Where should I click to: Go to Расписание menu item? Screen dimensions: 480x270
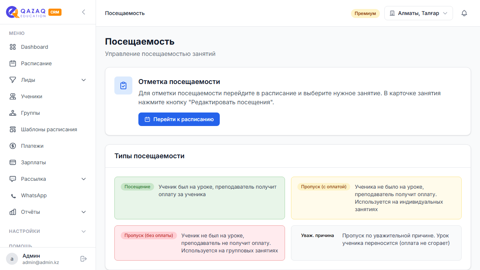point(48,63)
